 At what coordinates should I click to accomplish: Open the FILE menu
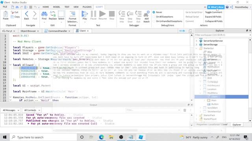click(5, 7)
